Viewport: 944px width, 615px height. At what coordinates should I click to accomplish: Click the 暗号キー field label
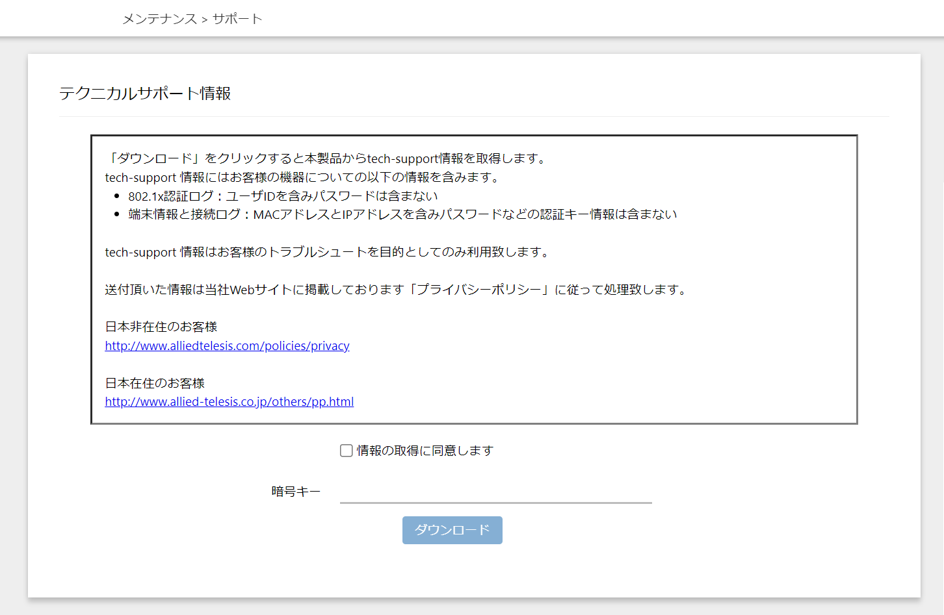click(x=296, y=492)
